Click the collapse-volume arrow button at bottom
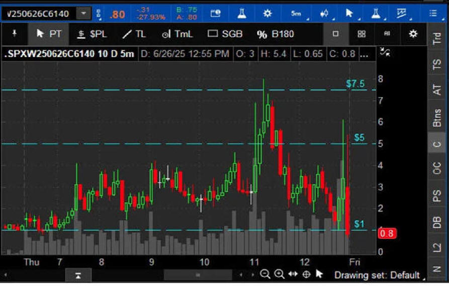Image resolution: width=449 pixels, height=286 pixels. (x=78, y=275)
